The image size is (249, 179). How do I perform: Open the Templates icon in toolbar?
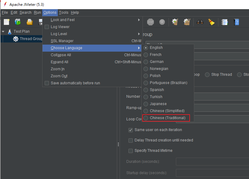click(18, 22)
